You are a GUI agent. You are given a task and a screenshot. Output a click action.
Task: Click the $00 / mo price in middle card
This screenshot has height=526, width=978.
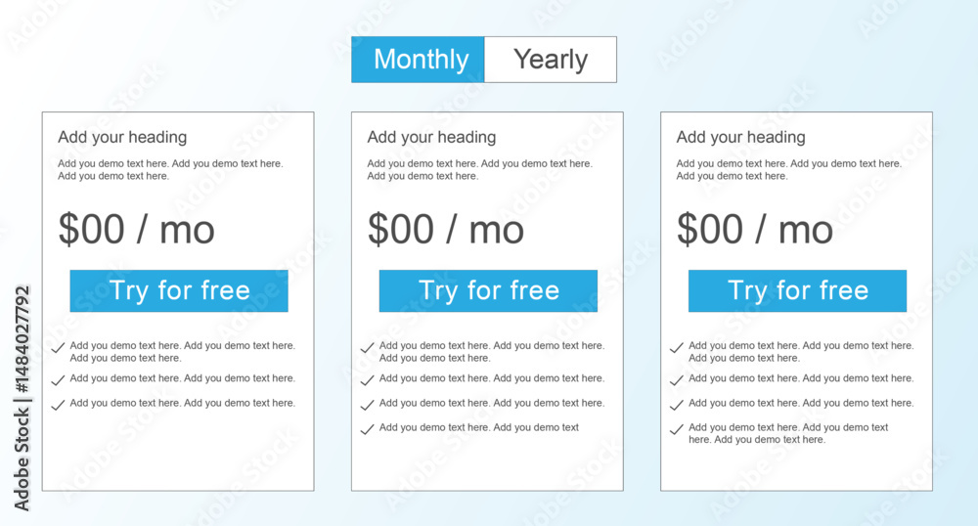446,230
